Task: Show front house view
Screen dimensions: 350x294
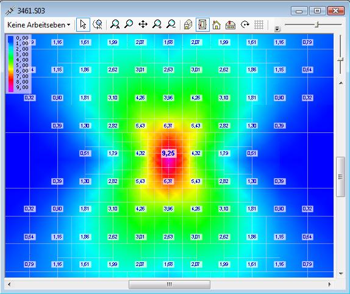Action: coord(216,24)
